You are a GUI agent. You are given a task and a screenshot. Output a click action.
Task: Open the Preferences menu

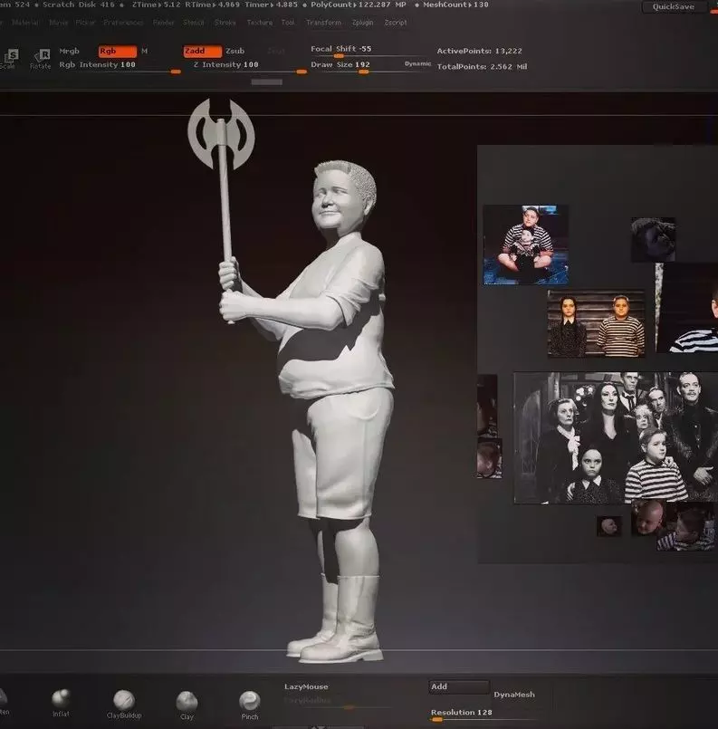click(124, 23)
